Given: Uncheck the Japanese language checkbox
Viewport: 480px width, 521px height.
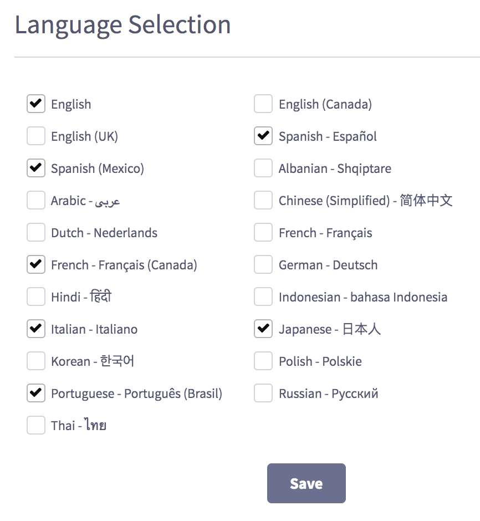Looking at the screenshot, I should pos(263,329).
